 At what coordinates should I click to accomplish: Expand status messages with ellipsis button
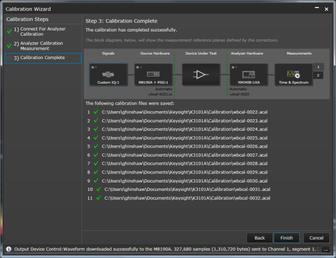326,249
